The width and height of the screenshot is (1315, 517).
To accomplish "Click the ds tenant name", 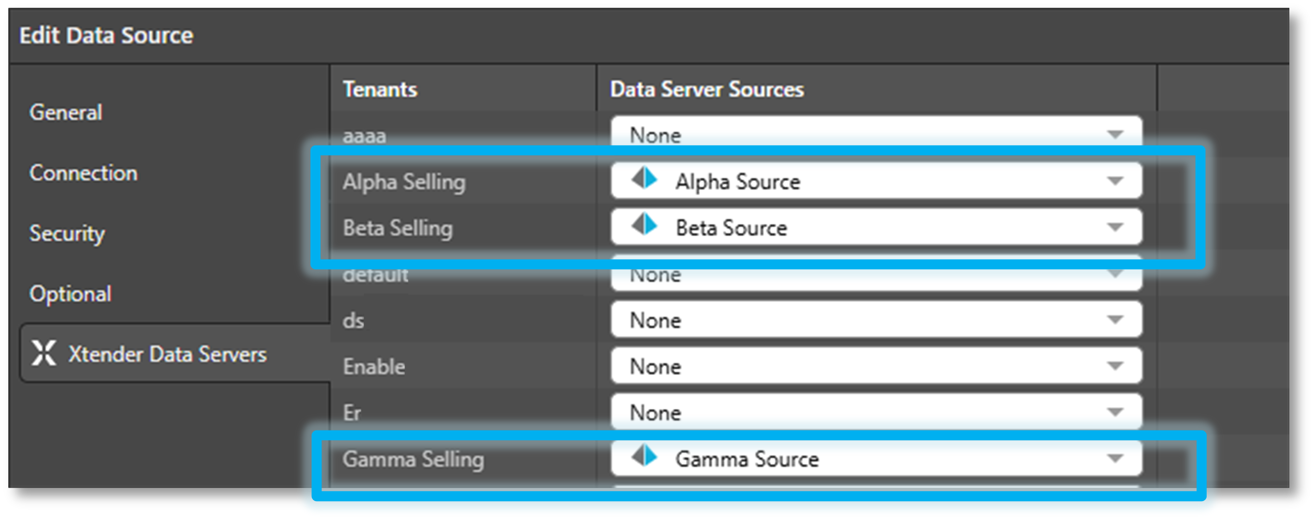I will tap(353, 320).
